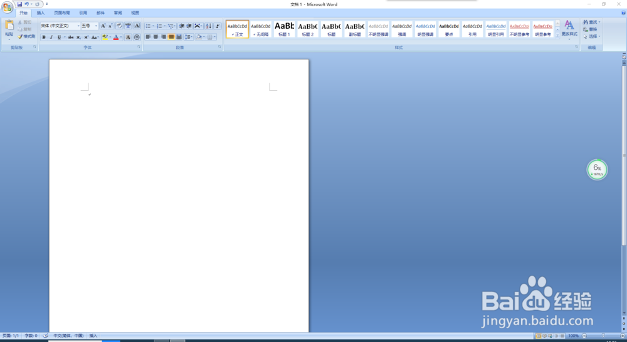Image resolution: width=627 pixels, height=342 pixels.
Task: Toggle Strikethrough formatting
Action: click(71, 37)
